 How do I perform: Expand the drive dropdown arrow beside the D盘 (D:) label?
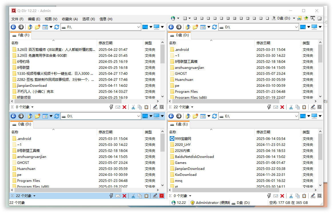pyautogui.click(x=294, y=18)
